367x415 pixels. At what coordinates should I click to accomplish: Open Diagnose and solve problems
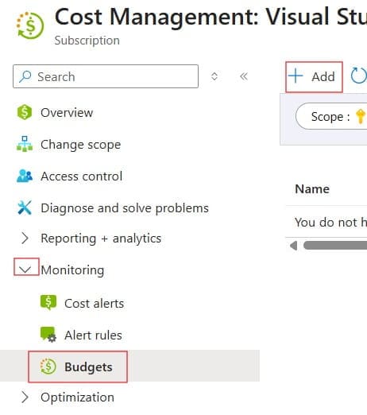pos(125,208)
